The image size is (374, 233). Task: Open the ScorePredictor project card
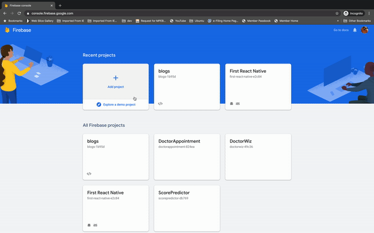pos(187,208)
